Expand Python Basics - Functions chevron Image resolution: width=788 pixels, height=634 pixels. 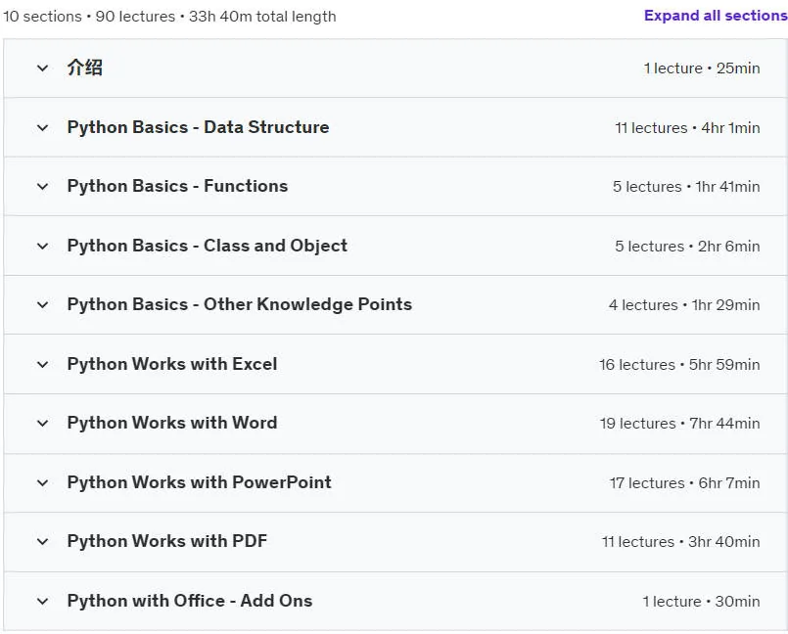(43, 186)
